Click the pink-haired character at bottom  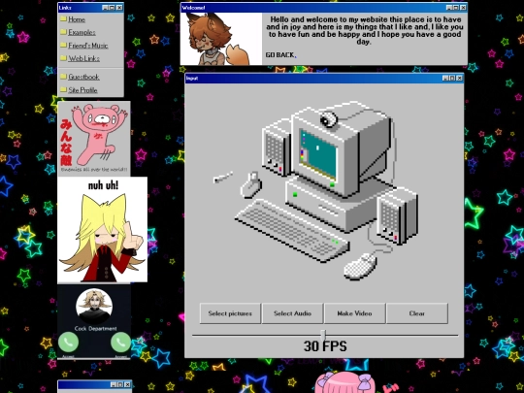(x=344, y=382)
